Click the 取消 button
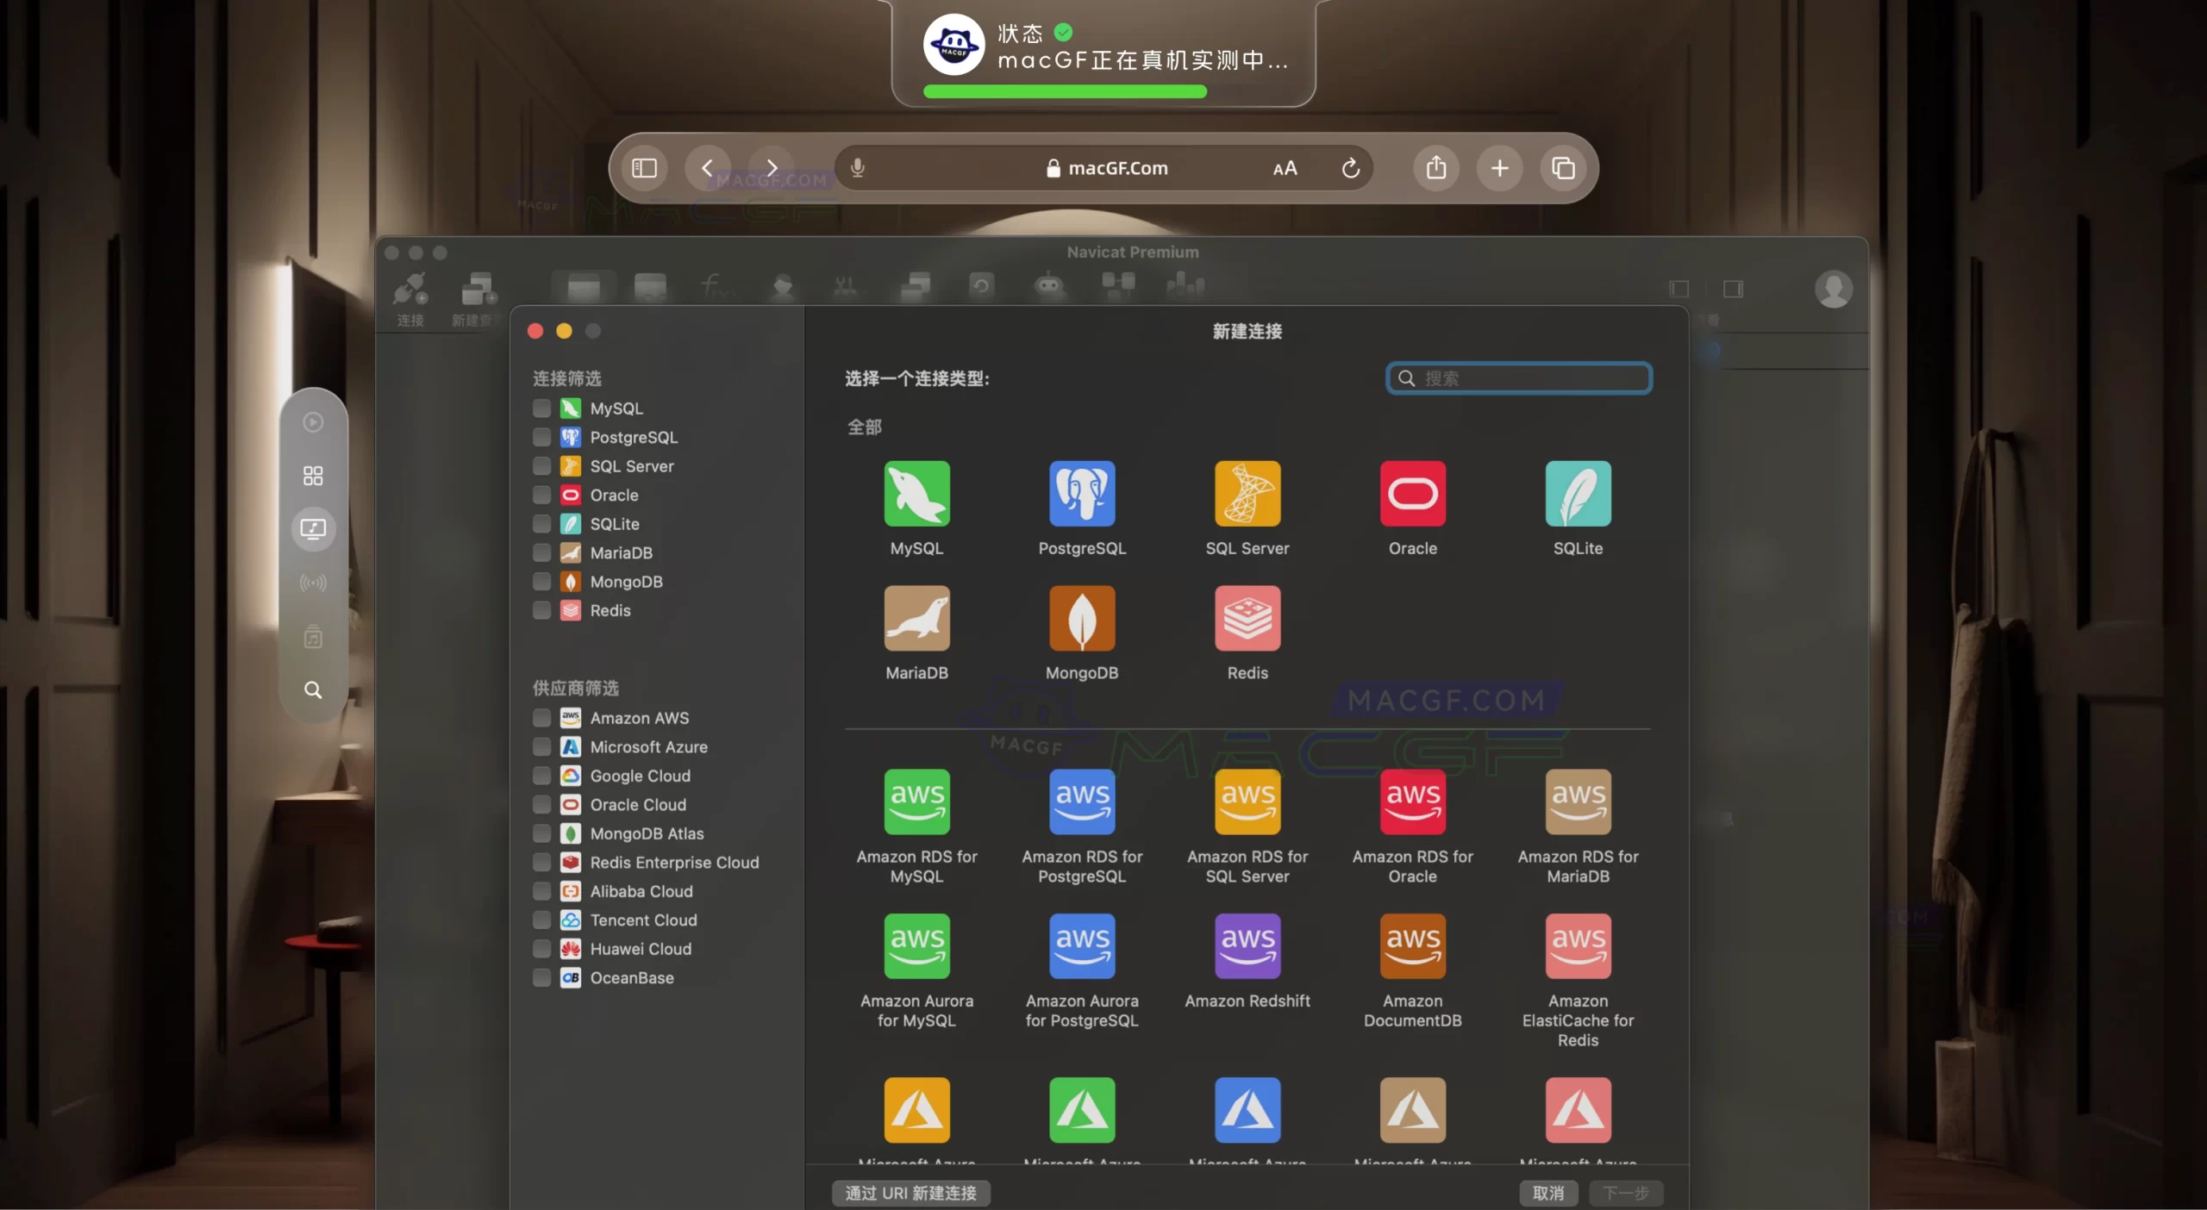The height and width of the screenshot is (1210, 2207). [x=1548, y=1193]
